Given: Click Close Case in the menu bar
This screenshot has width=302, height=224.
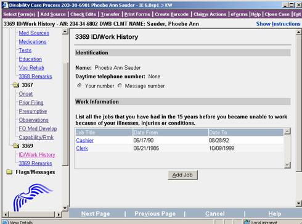Looking at the screenshot, I should 277,14.
